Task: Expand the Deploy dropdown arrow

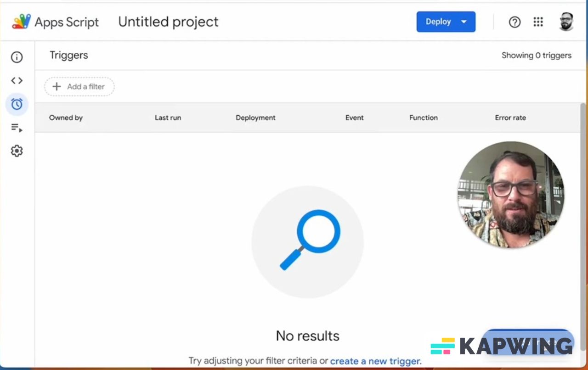Action: [464, 22]
